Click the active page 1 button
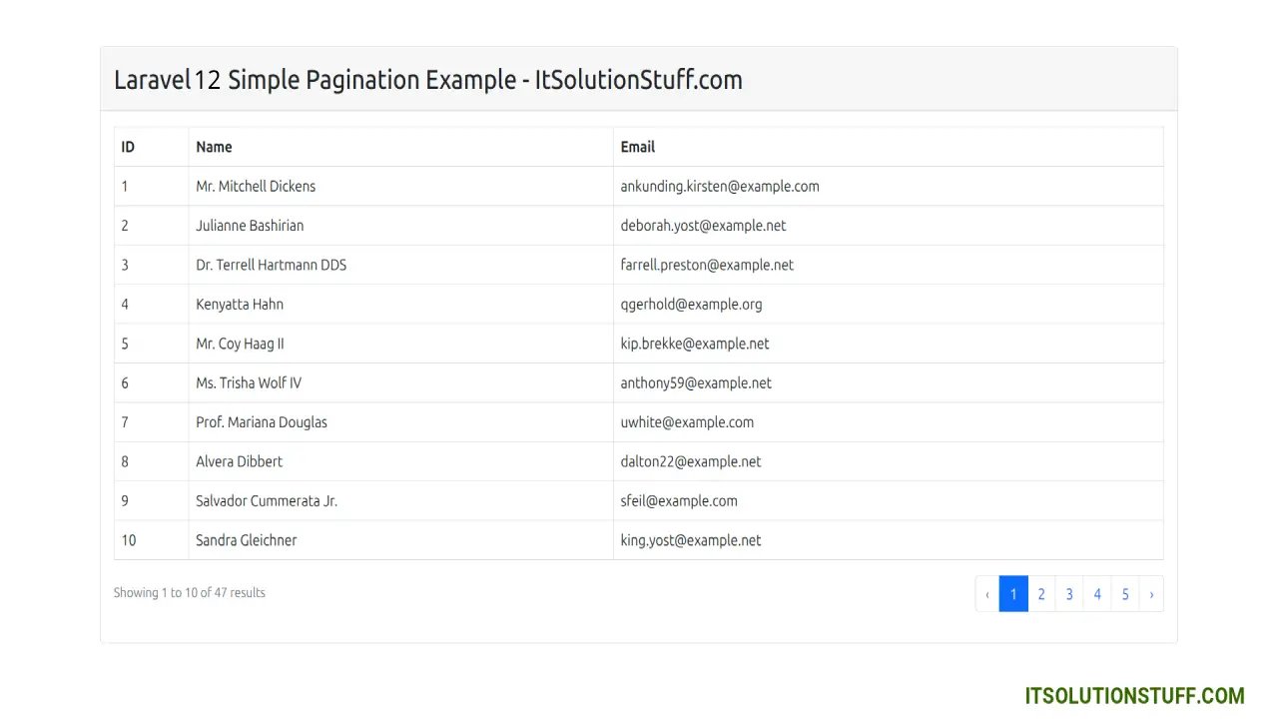 click(x=1013, y=594)
